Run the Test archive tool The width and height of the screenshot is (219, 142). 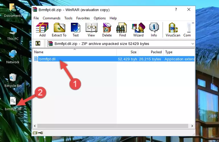click(x=75, y=30)
